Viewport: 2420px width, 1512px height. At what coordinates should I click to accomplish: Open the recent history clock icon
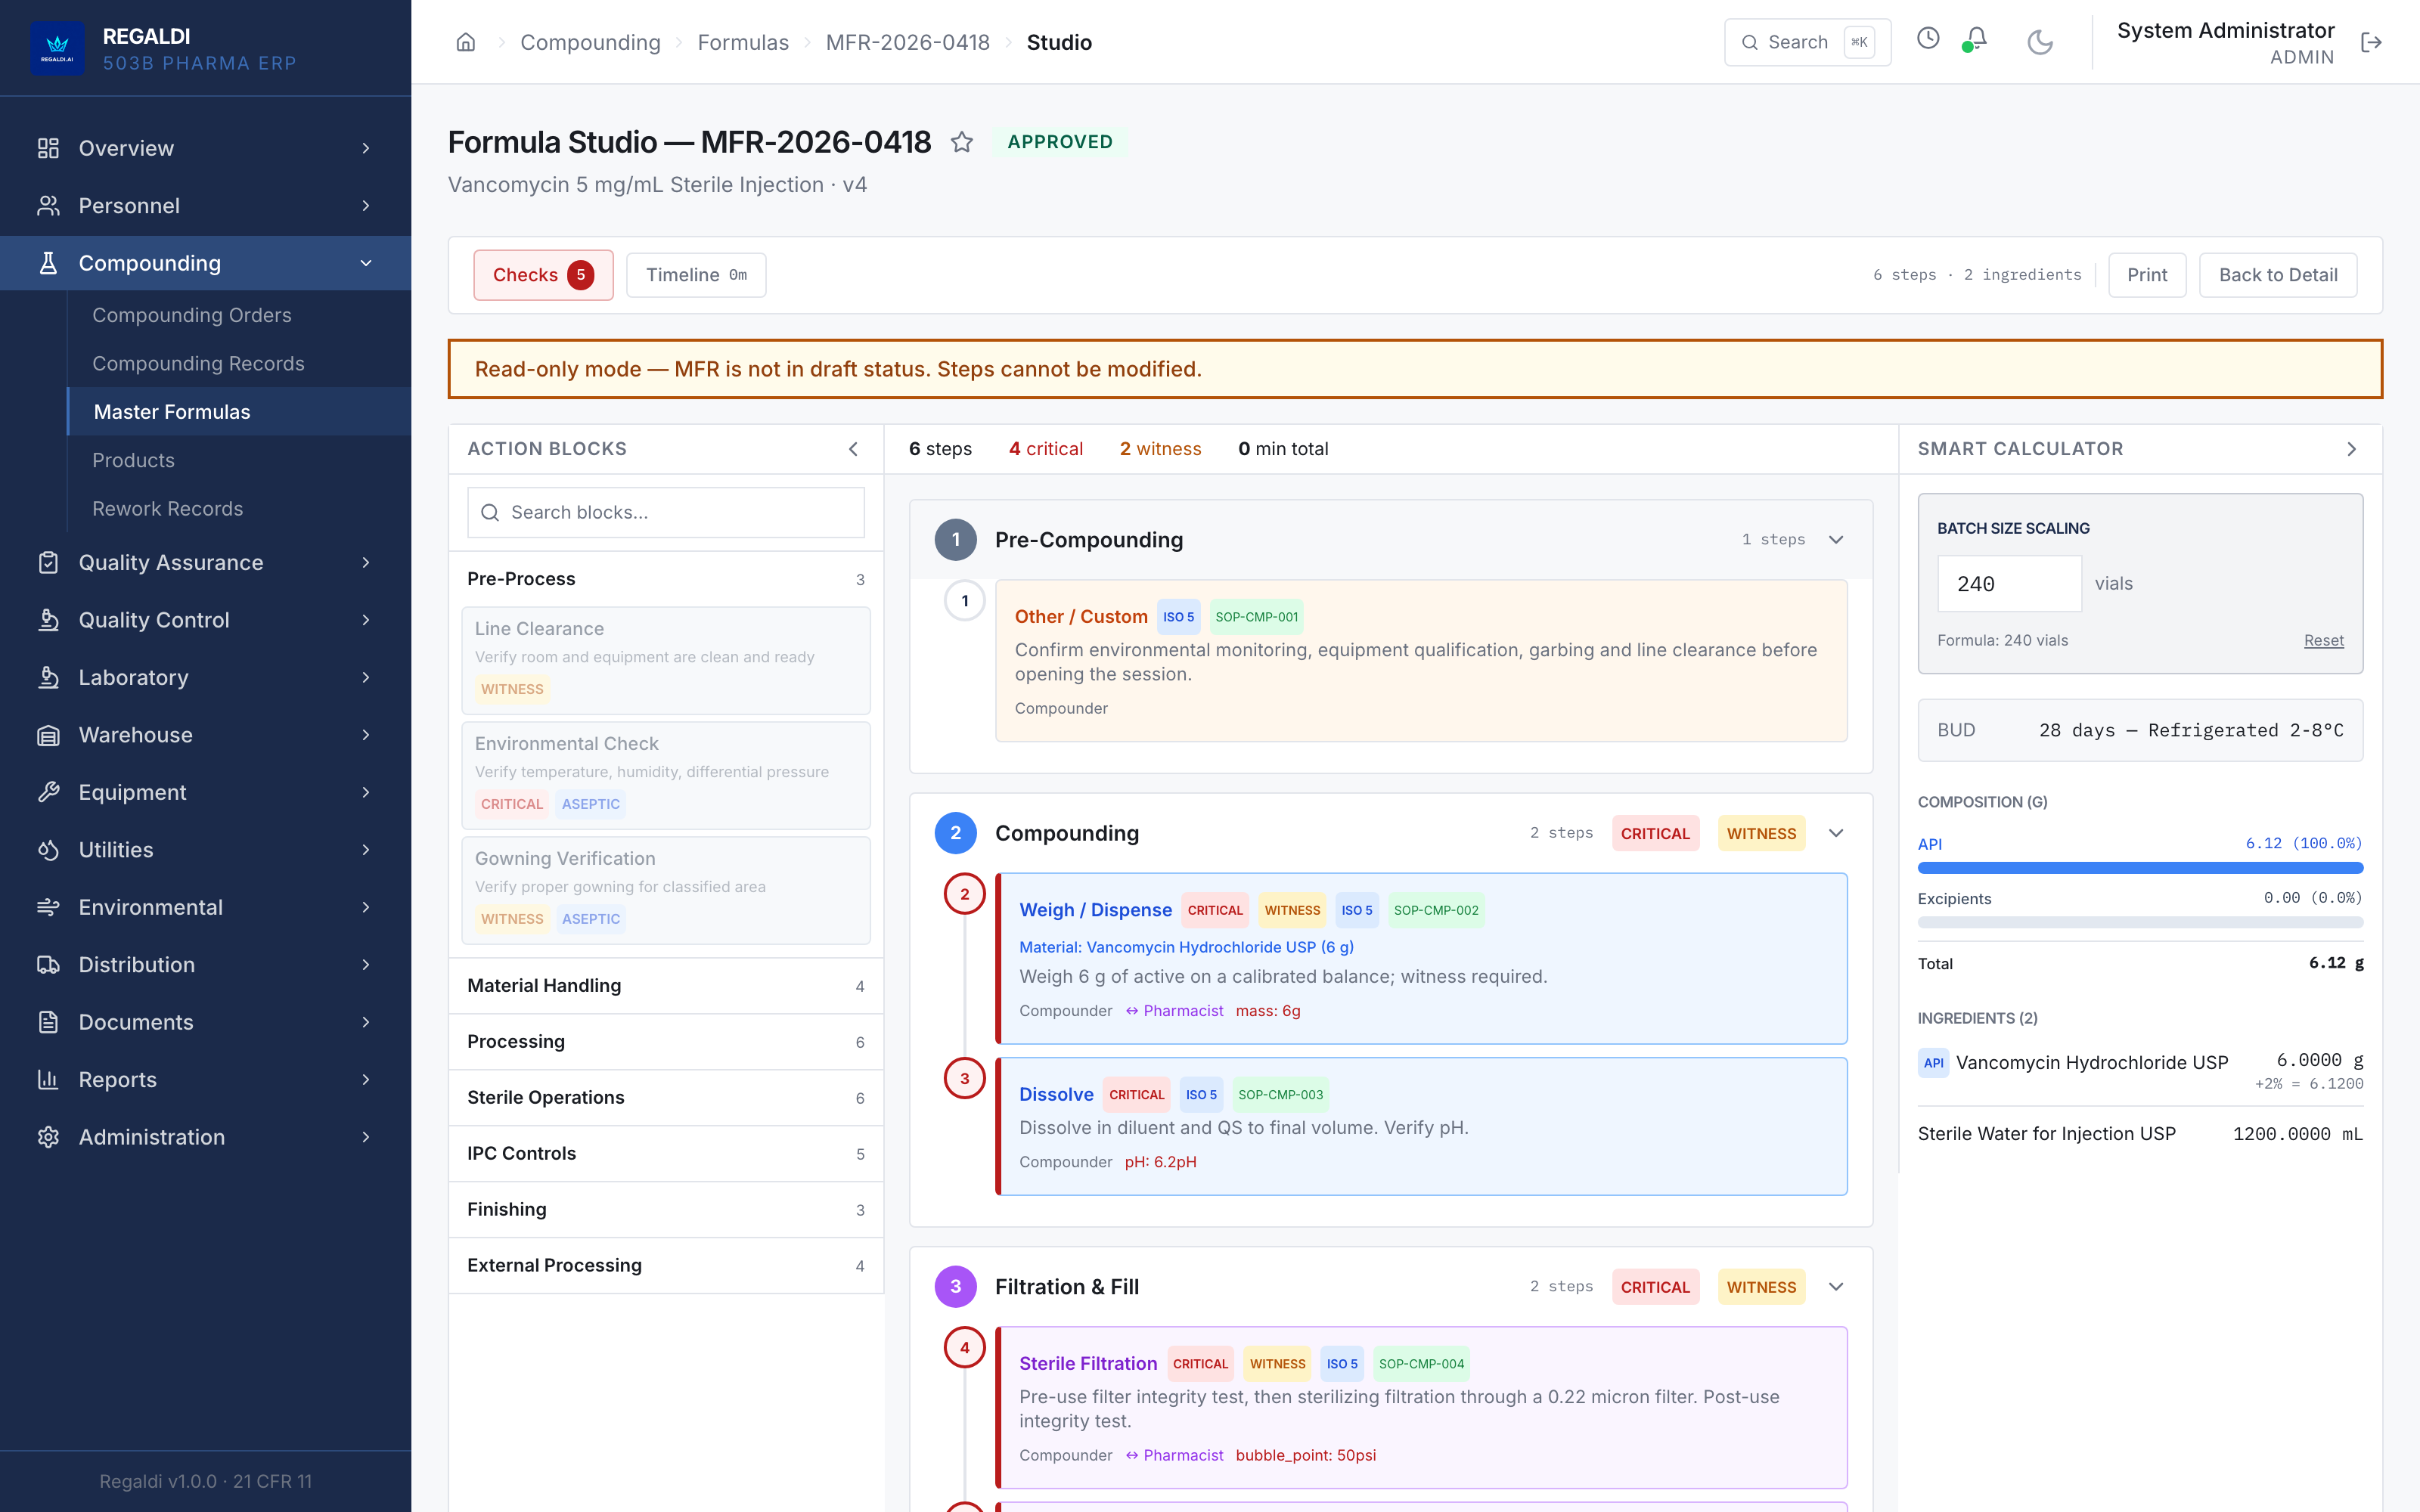pyautogui.click(x=1928, y=39)
